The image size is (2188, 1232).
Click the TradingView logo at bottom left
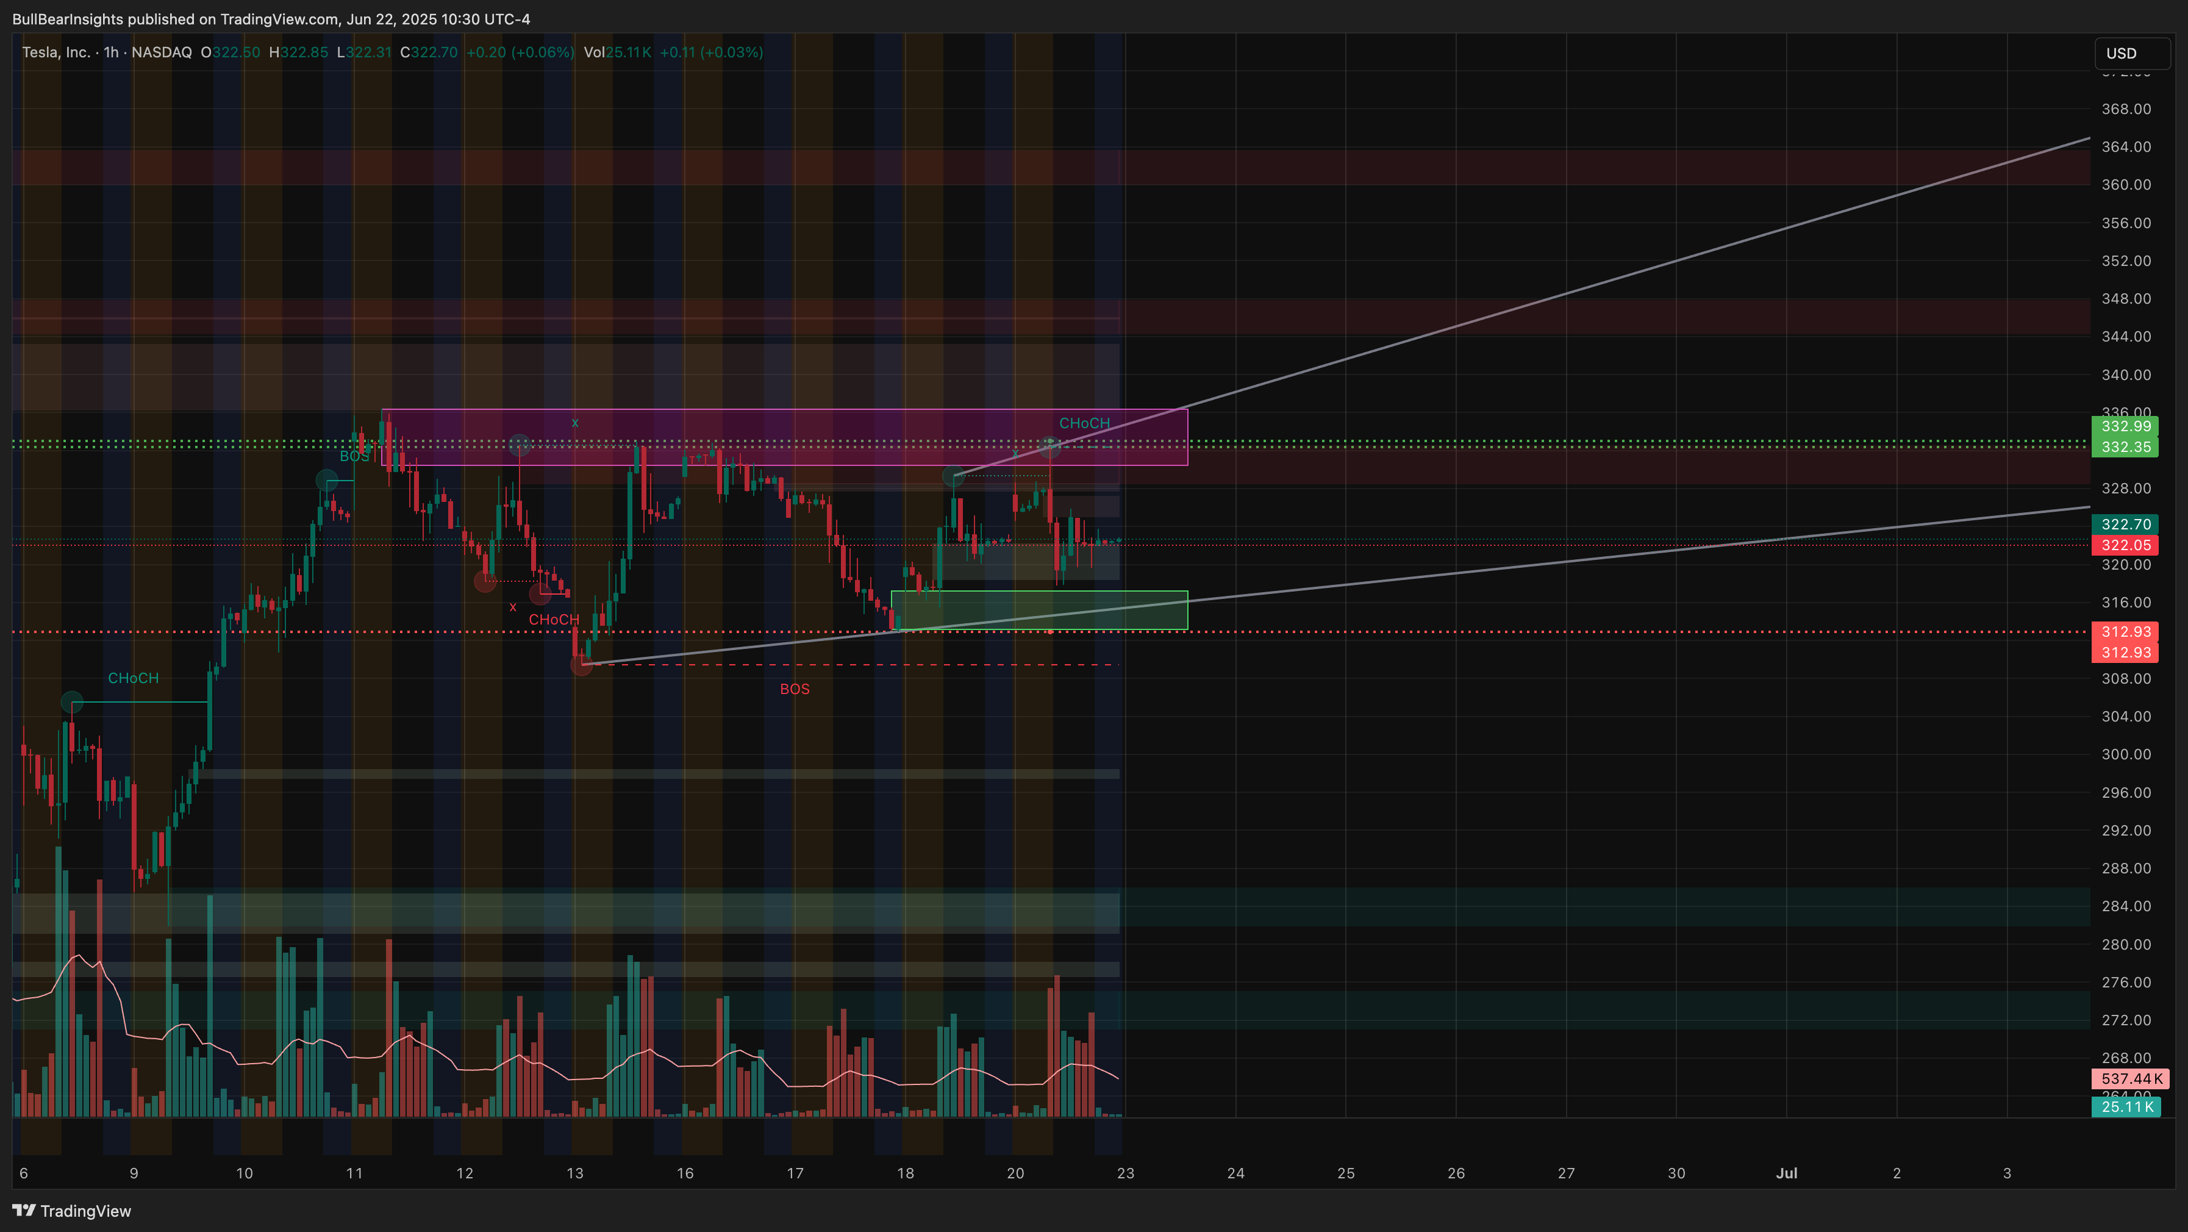click(x=71, y=1211)
